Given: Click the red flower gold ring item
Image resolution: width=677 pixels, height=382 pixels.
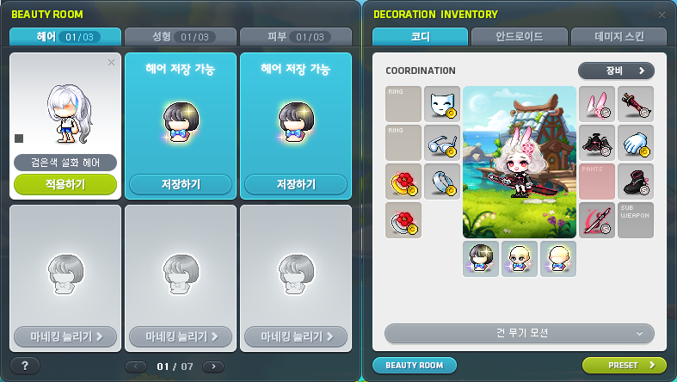Looking at the screenshot, I should point(403,182).
